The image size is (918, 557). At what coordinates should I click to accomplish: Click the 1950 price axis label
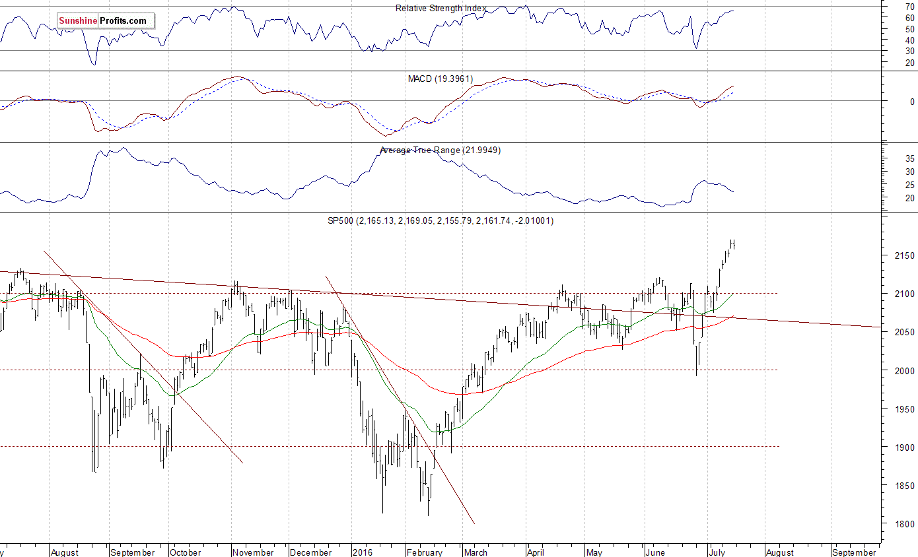tap(904, 409)
